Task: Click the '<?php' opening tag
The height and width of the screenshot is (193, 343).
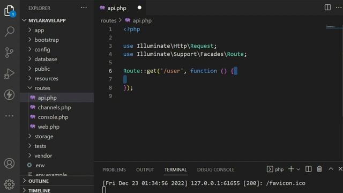Action: tap(131, 29)
